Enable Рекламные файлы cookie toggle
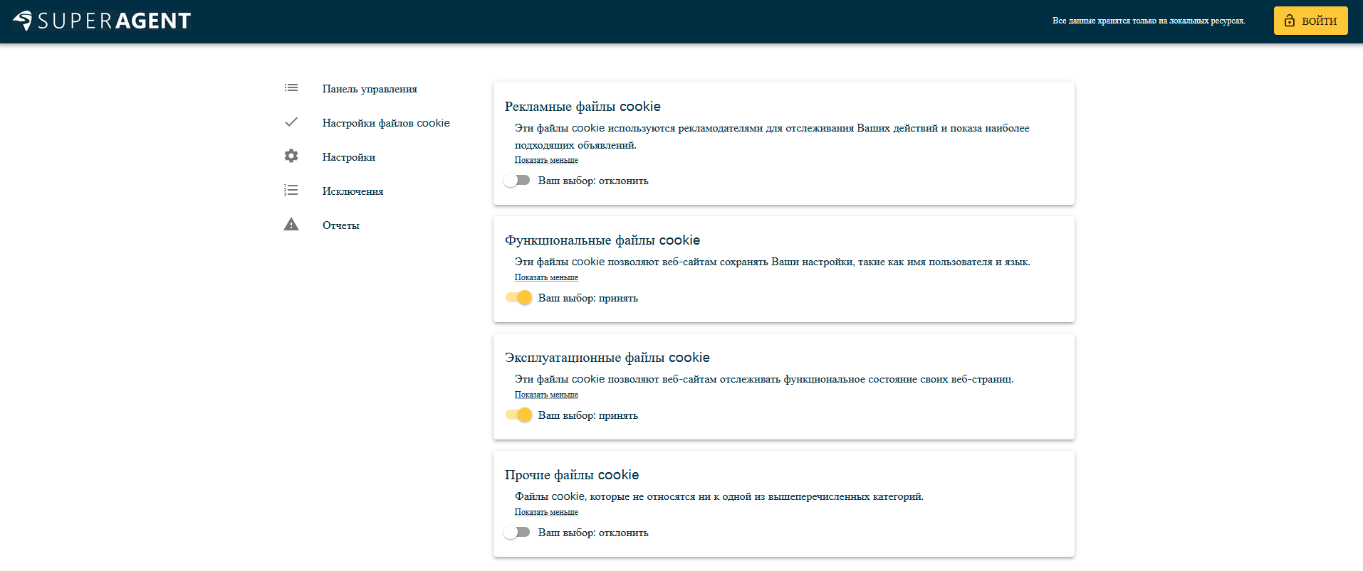Viewport: 1363px width, 571px height. pos(517,181)
